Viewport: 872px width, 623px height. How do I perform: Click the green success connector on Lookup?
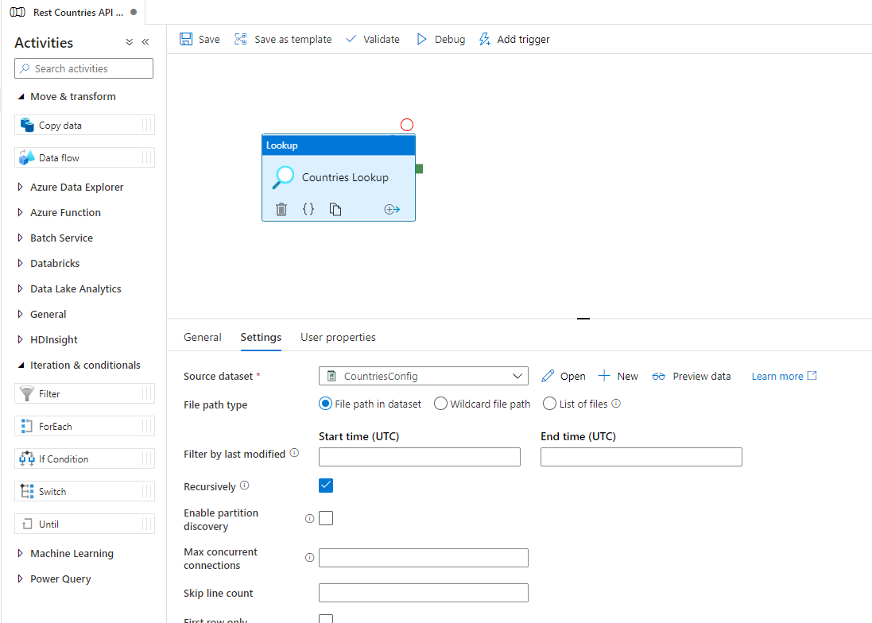(420, 168)
